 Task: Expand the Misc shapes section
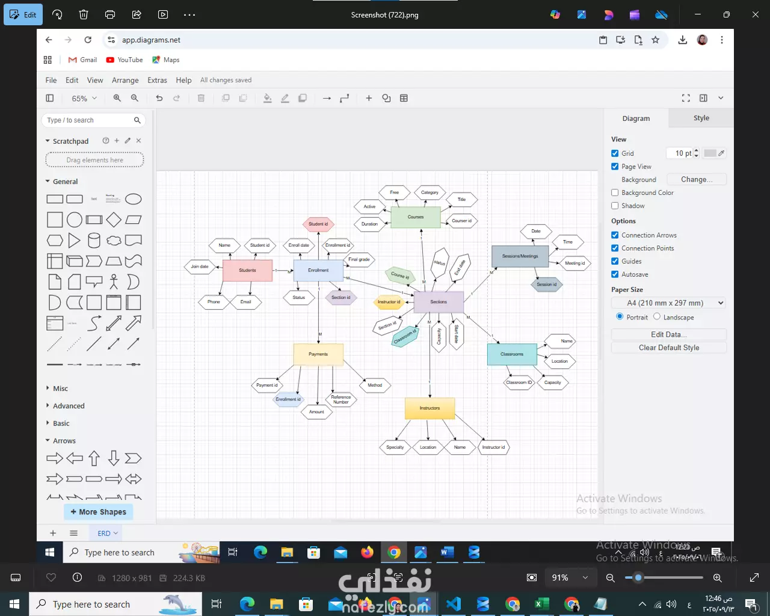click(48, 388)
